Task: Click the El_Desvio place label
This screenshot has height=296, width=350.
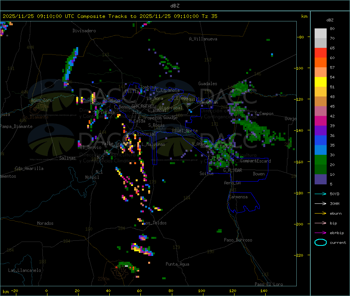Action: point(91,147)
